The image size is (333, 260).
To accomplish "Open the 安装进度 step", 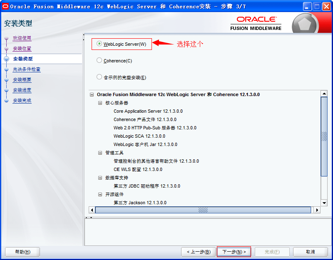I will pyautogui.click(x=22, y=90).
